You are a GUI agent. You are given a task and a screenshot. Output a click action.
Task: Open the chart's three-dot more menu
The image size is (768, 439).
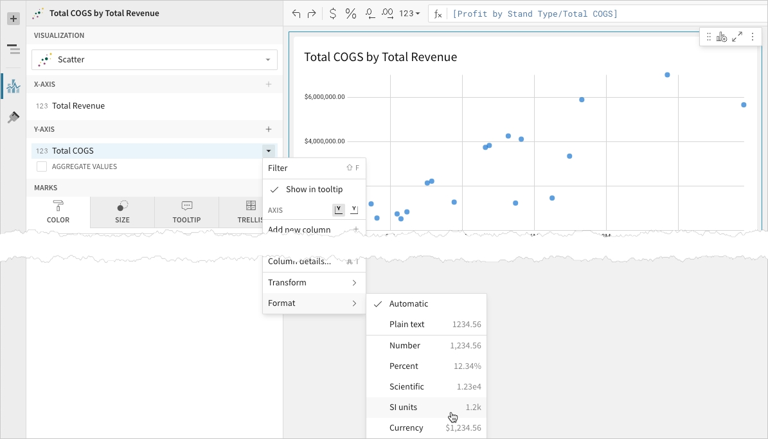pyautogui.click(x=753, y=37)
